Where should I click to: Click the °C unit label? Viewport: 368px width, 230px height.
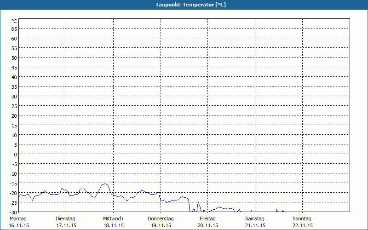(x=14, y=21)
